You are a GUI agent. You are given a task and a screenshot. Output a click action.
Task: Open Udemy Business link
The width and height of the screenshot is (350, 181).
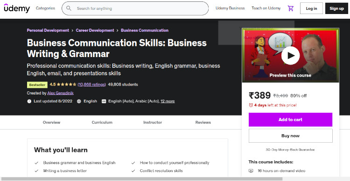230,8
